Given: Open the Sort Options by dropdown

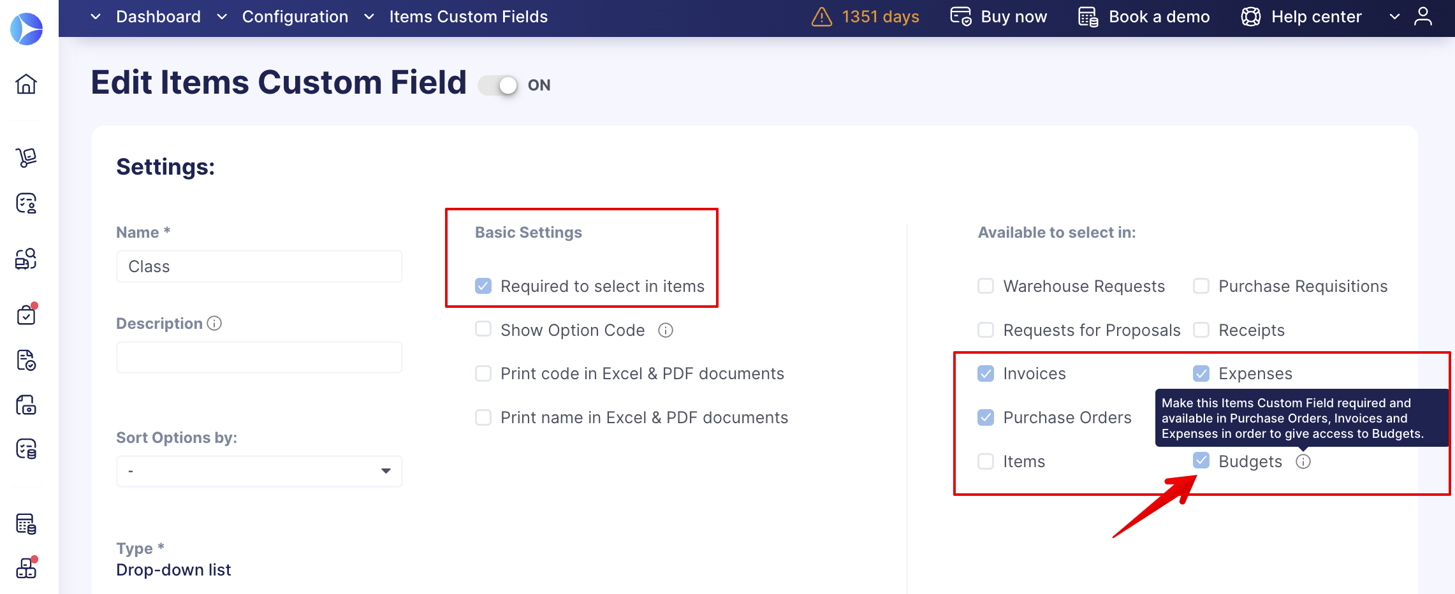Looking at the screenshot, I should 260,471.
